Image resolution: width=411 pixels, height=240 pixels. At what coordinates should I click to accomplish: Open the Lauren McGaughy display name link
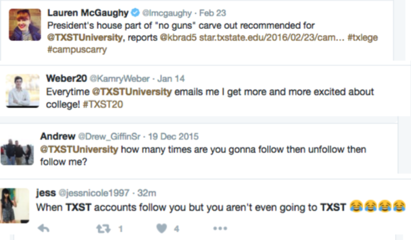88,12
